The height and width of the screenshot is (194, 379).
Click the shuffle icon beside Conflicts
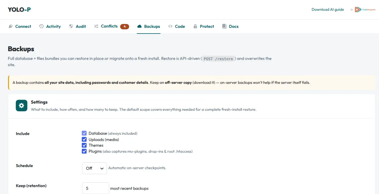(x=96, y=26)
